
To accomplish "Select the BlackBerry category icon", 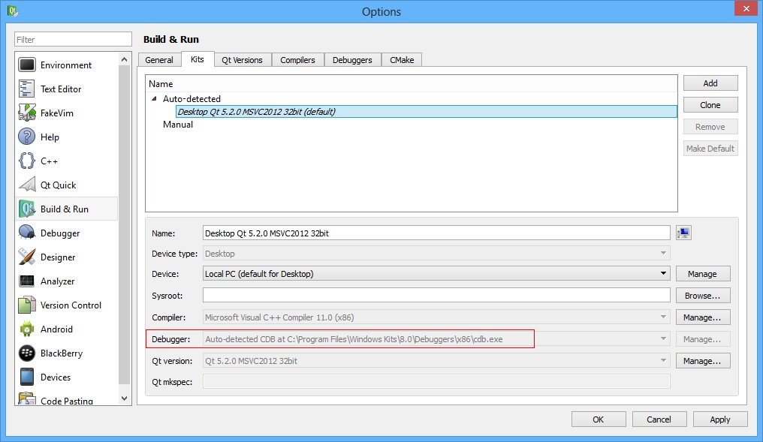I will coord(27,353).
